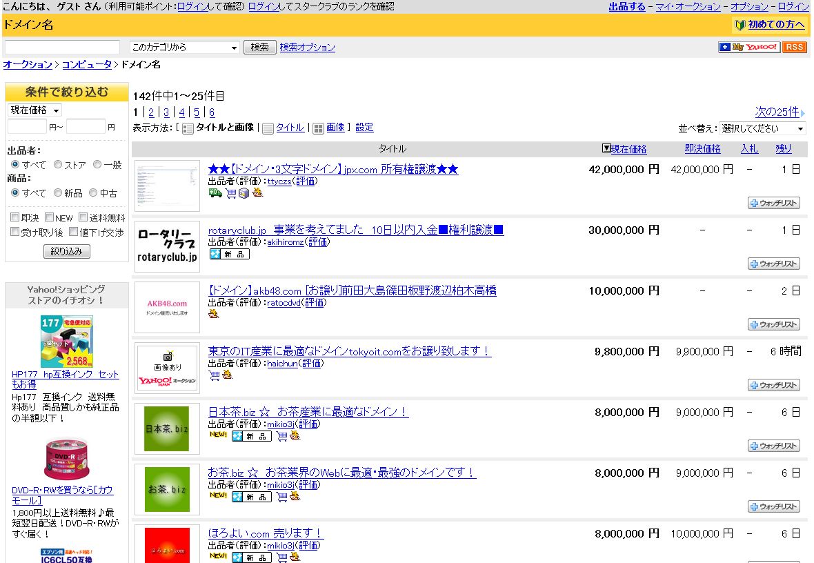Add jpx.com listing to ウォッチリスト
The image size is (814, 563).
(773, 203)
